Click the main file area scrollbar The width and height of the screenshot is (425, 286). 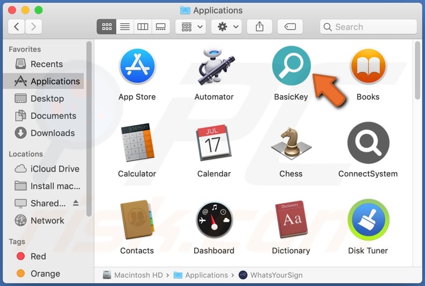[417, 70]
